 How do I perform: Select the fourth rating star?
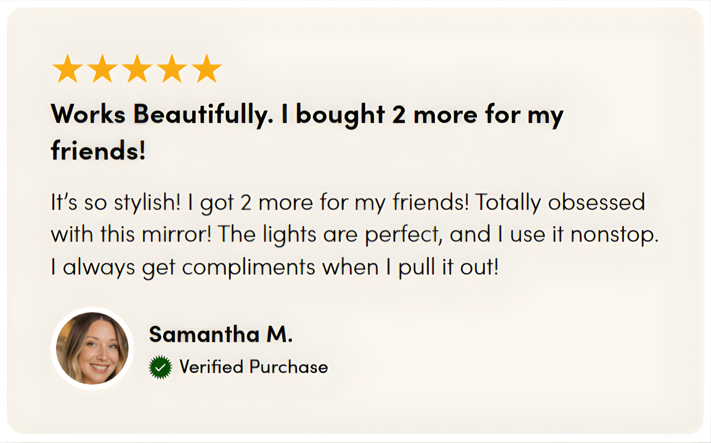click(x=172, y=70)
